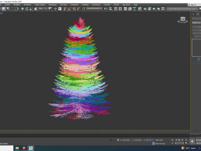Toggle Select and Manipulate crosshair icon

(x=55, y=9)
